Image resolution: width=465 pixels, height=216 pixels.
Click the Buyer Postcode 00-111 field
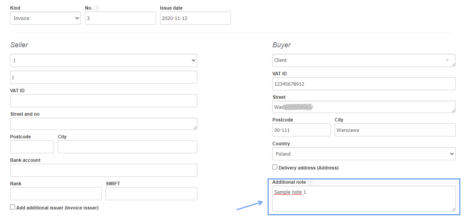[x=302, y=130]
